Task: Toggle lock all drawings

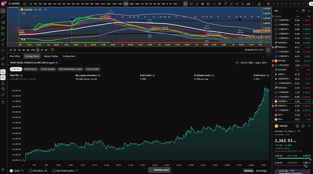Action: pyautogui.click(x=3, y=83)
